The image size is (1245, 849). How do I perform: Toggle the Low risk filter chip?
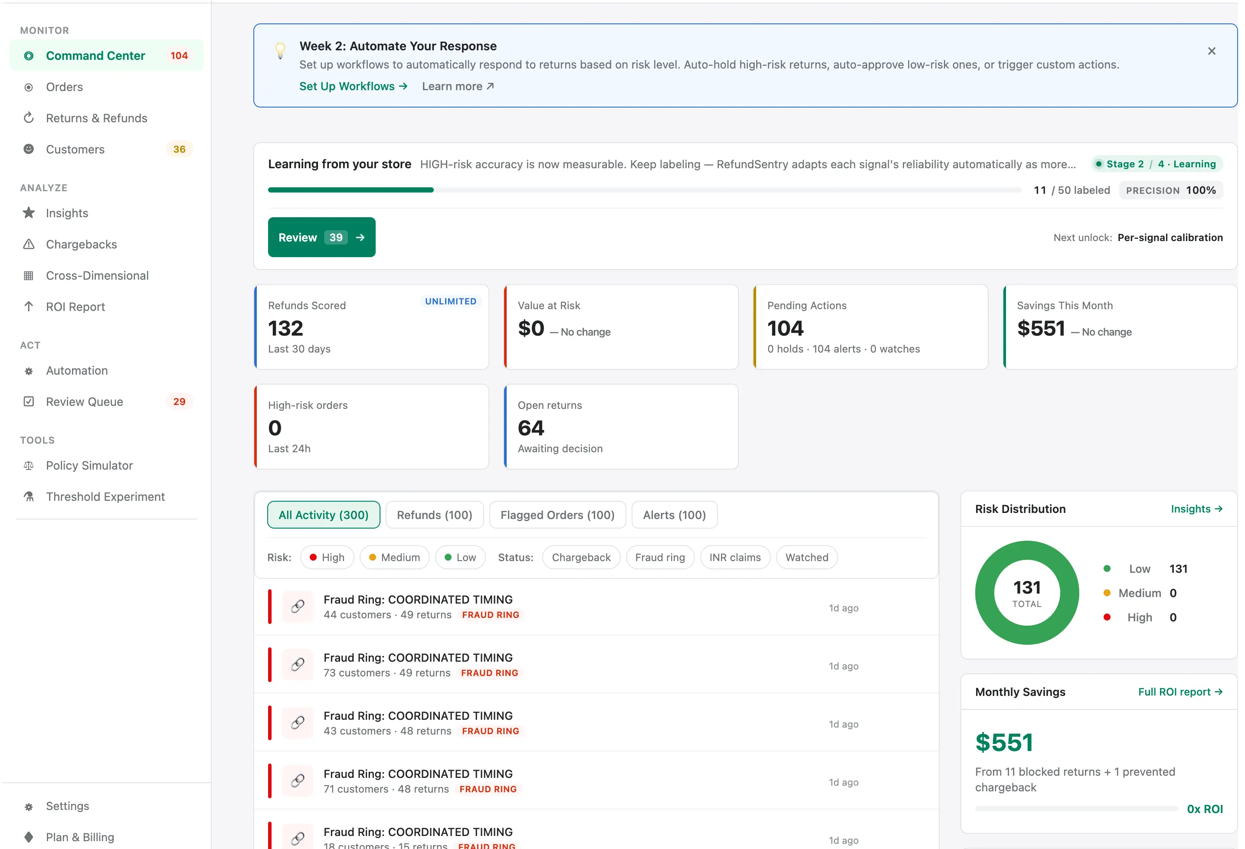[460, 557]
